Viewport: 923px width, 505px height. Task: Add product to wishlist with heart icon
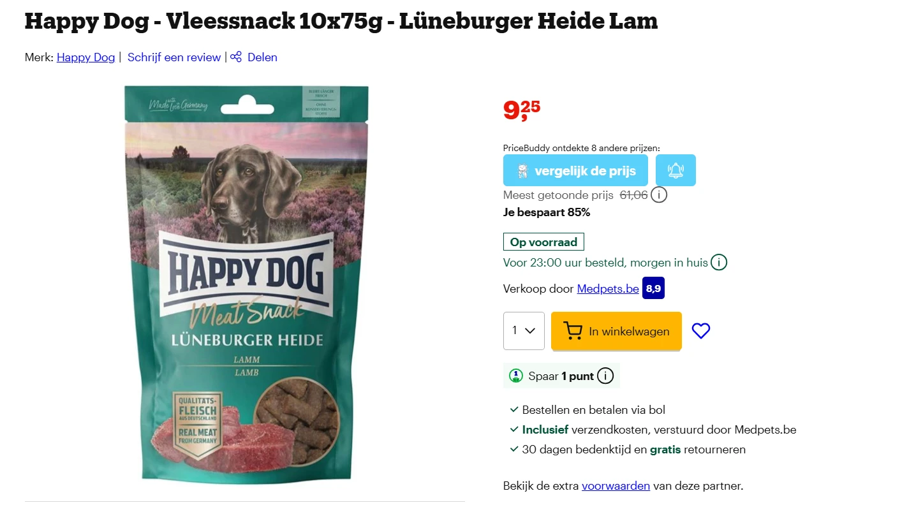click(701, 331)
